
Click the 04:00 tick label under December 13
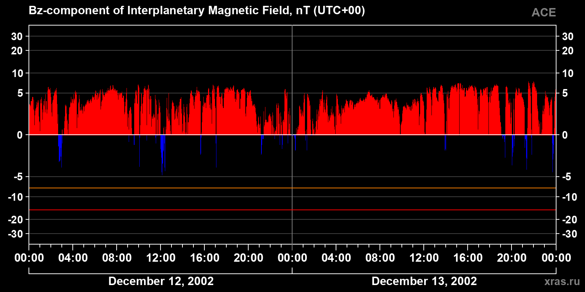point(336,258)
